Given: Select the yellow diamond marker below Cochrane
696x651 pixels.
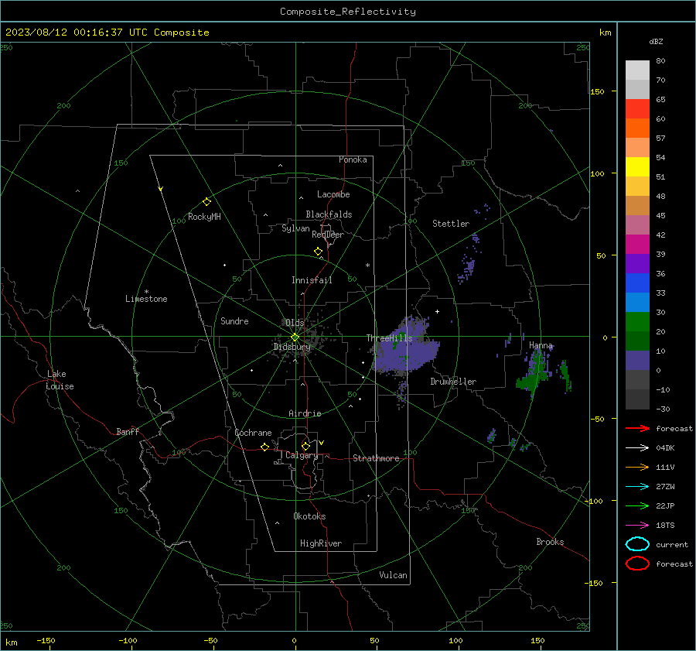Looking at the screenshot, I should click(x=264, y=447).
